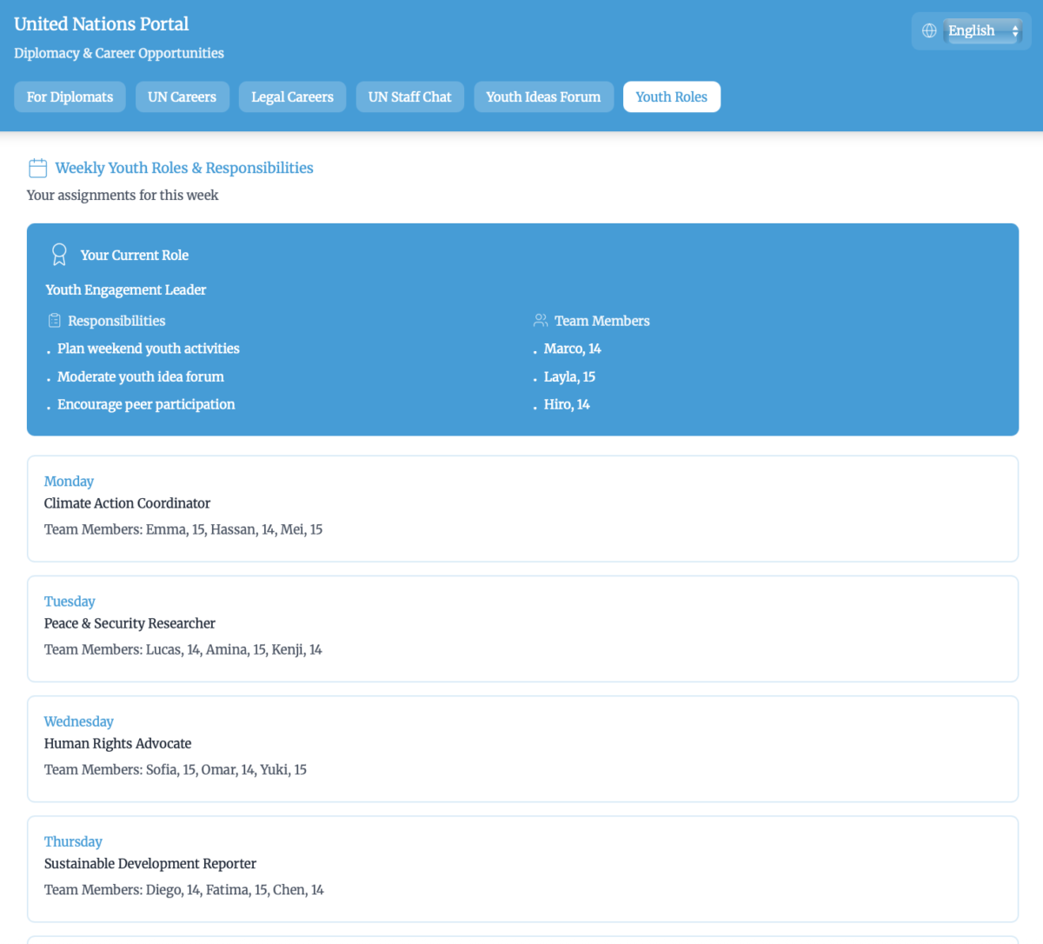Click the calendar icon beside Weekly Youth Roles
Viewport: 1043px width, 944px height.
(37, 168)
